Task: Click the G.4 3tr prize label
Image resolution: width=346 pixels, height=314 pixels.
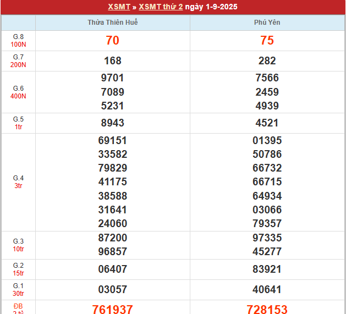Action: point(18,182)
